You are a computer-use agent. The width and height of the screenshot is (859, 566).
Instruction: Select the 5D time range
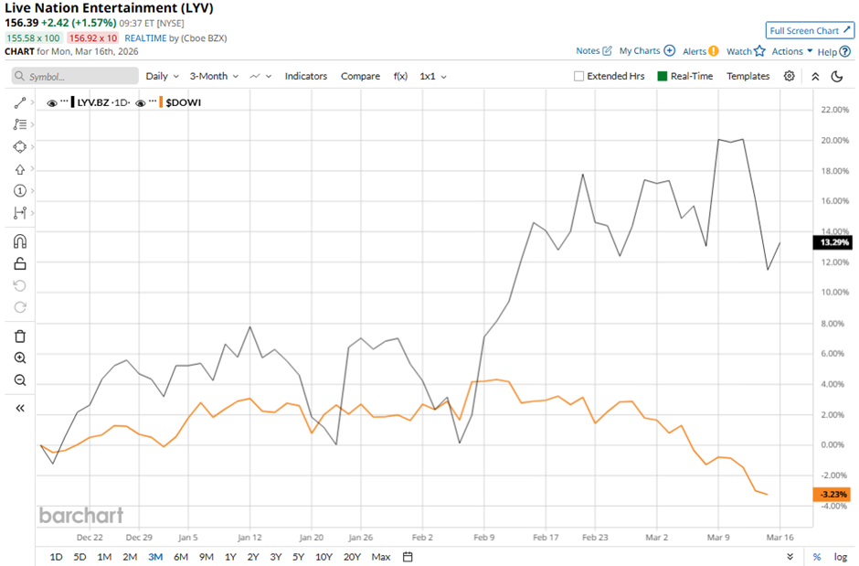pos(80,557)
